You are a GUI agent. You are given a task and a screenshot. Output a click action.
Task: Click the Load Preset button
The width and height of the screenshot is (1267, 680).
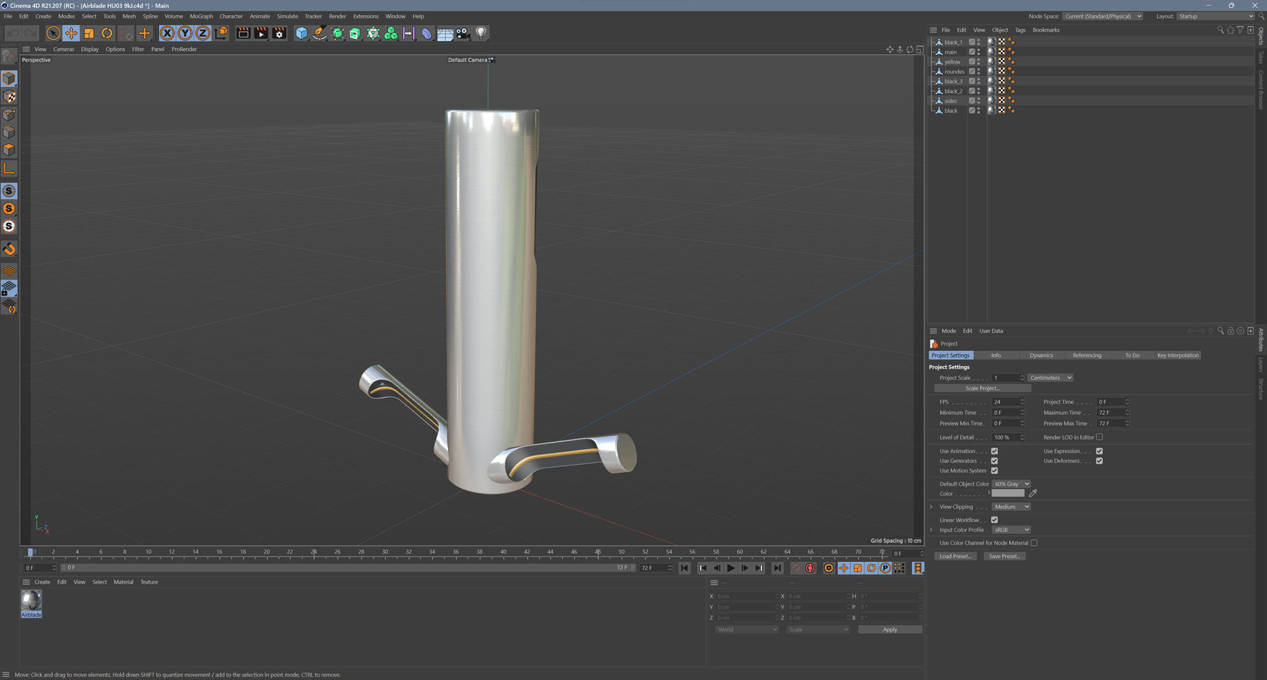coord(955,557)
